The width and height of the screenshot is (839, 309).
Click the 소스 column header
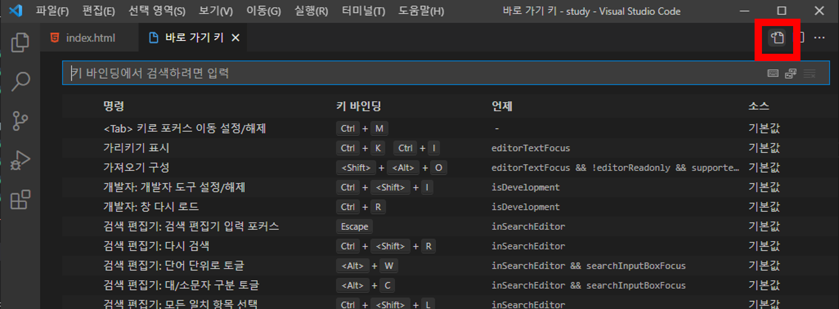[x=759, y=106]
